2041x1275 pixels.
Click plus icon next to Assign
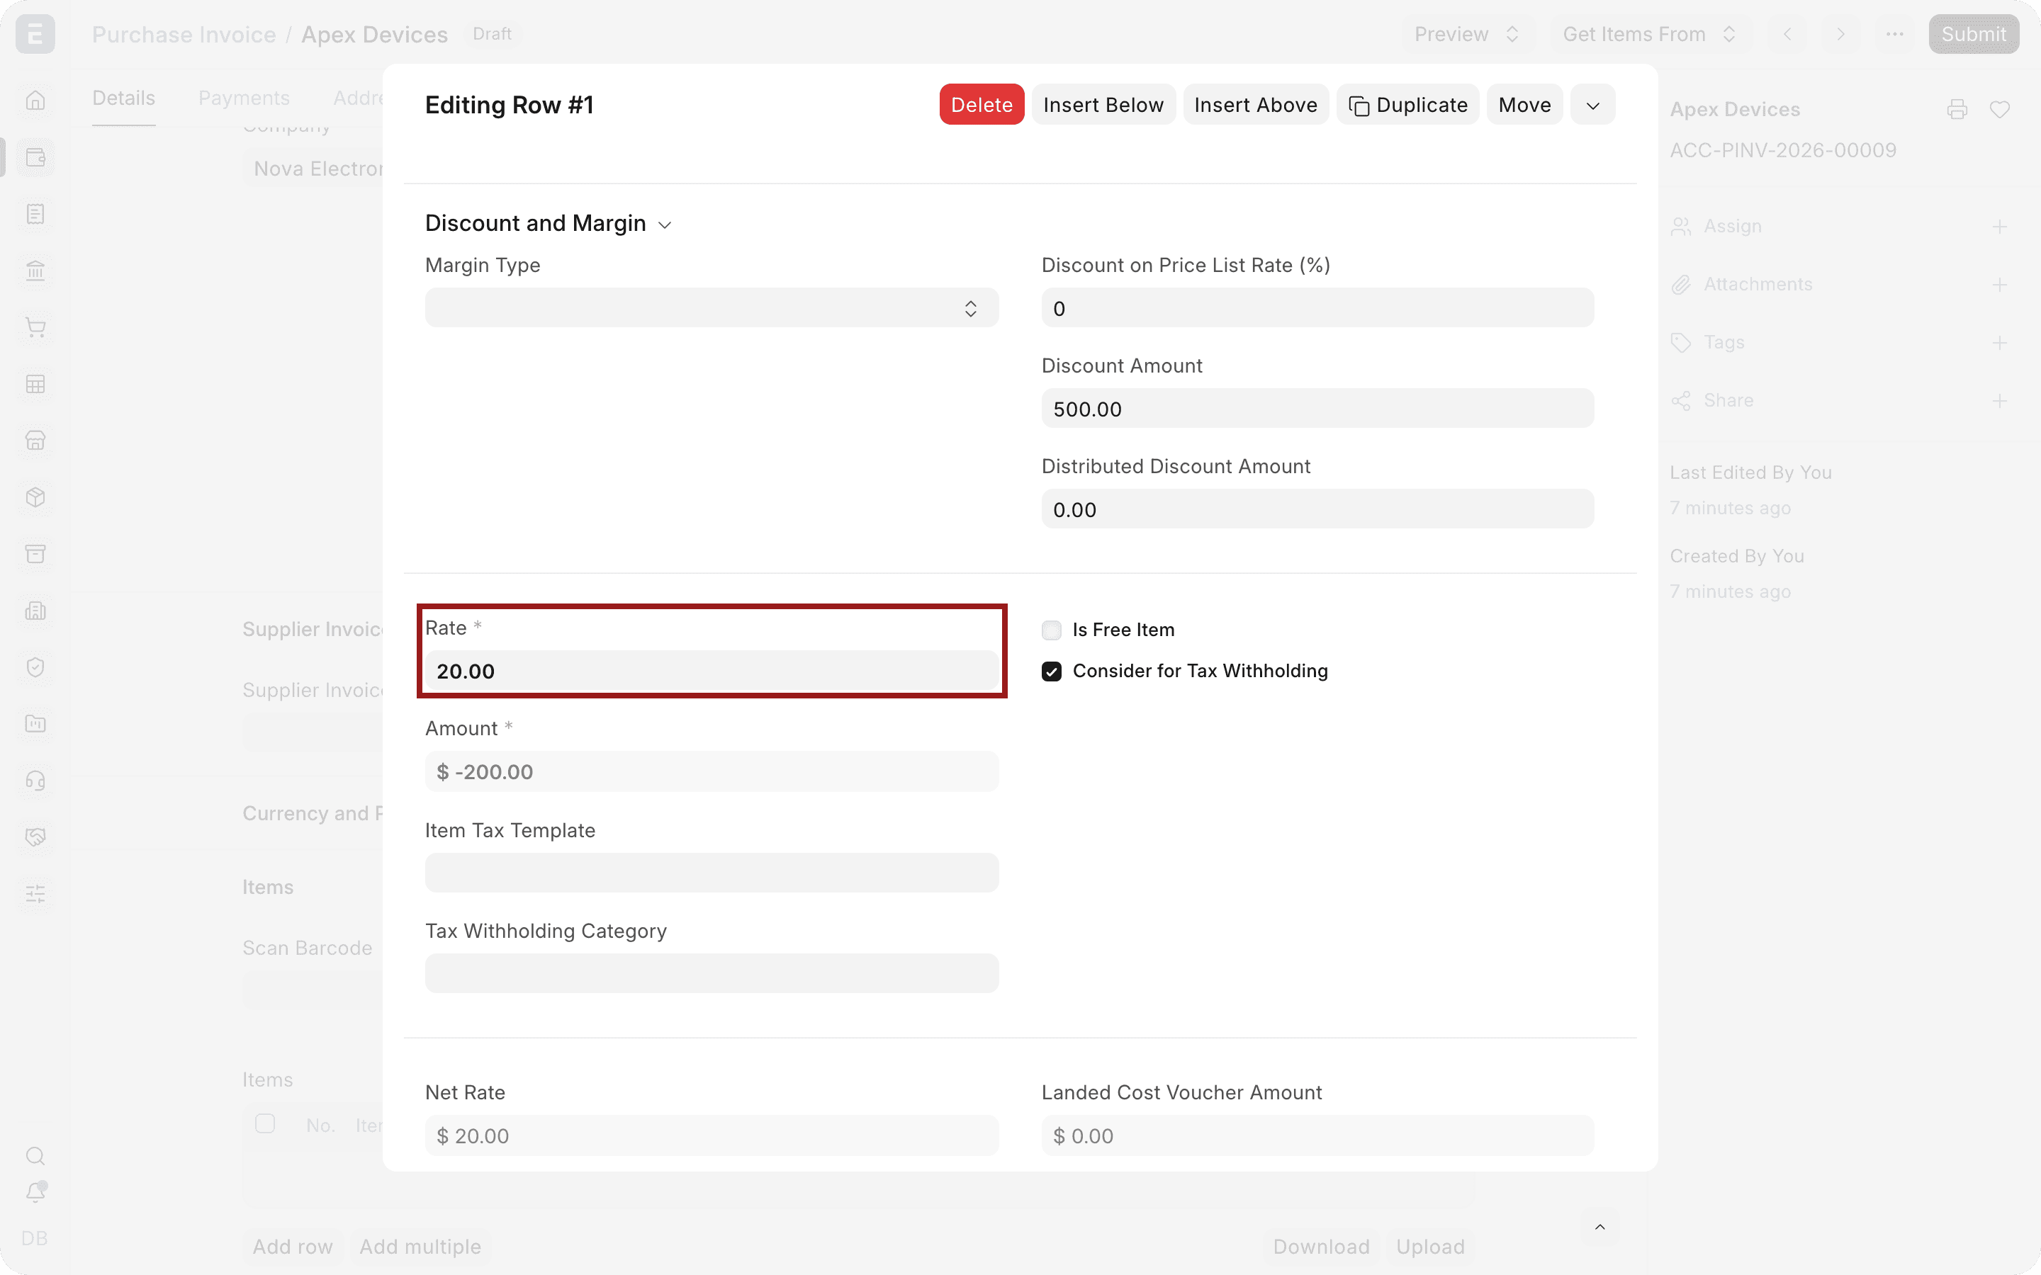[x=2000, y=227]
